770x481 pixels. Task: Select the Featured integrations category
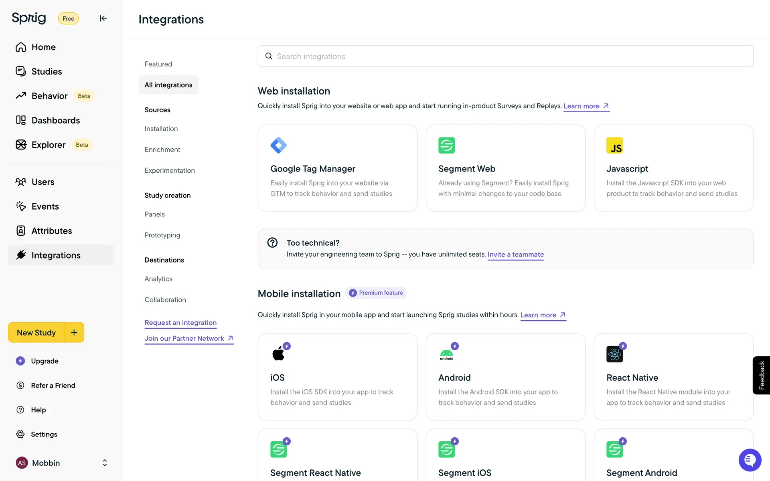[158, 64]
